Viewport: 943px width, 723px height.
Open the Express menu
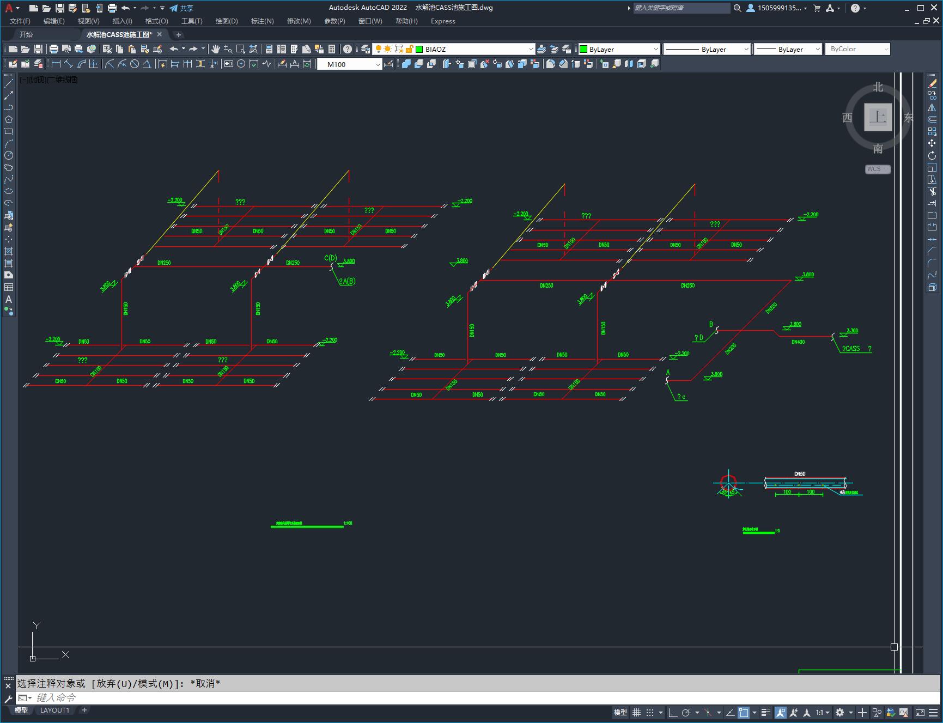point(443,21)
